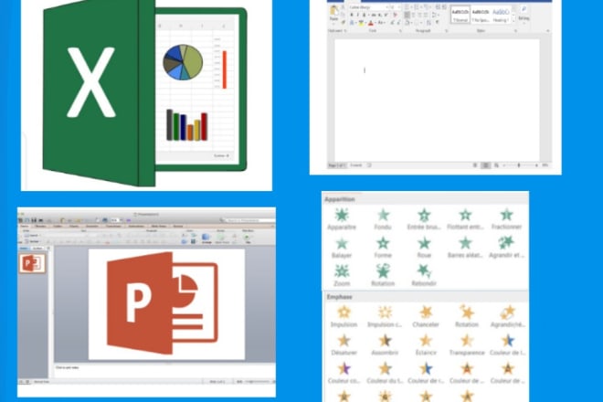Click the PowerPoint search field
Image resolution: width=603 pixels, height=402 pixels.
248,220
